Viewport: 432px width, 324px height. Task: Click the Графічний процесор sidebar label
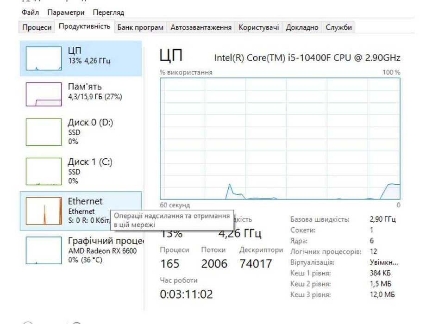pos(106,241)
